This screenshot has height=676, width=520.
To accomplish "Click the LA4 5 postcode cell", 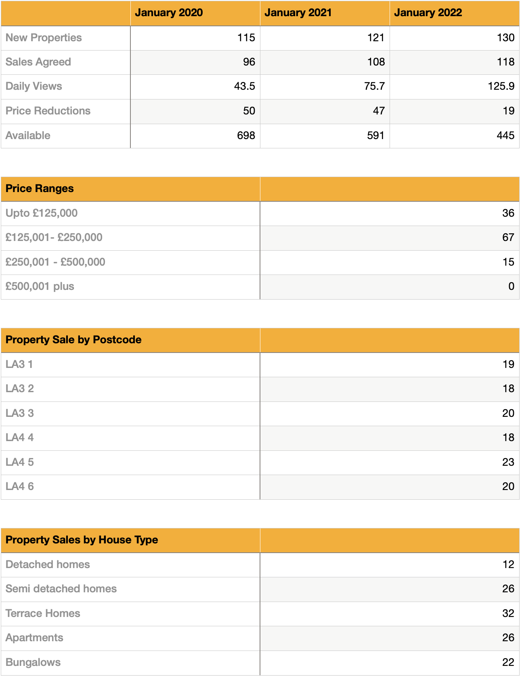I will (x=20, y=462).
